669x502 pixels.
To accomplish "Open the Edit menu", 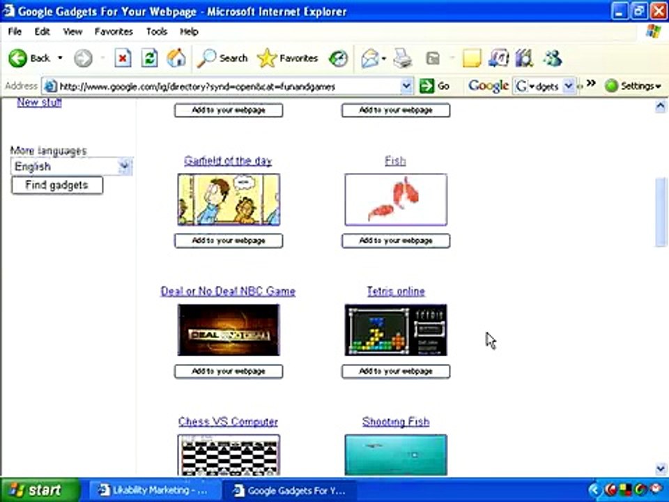I will [43, 31].
